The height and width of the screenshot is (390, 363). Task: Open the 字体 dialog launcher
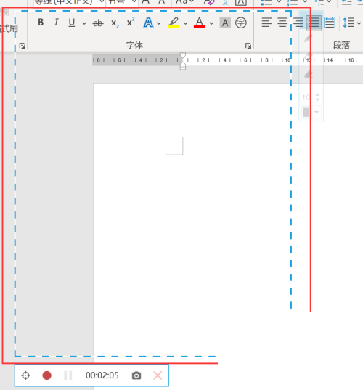click(248, 46)
